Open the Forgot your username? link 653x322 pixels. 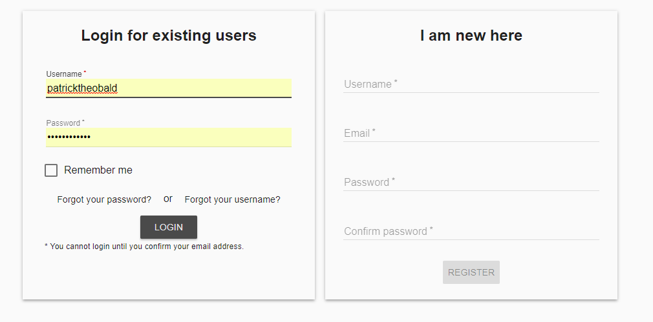[232, 200]
